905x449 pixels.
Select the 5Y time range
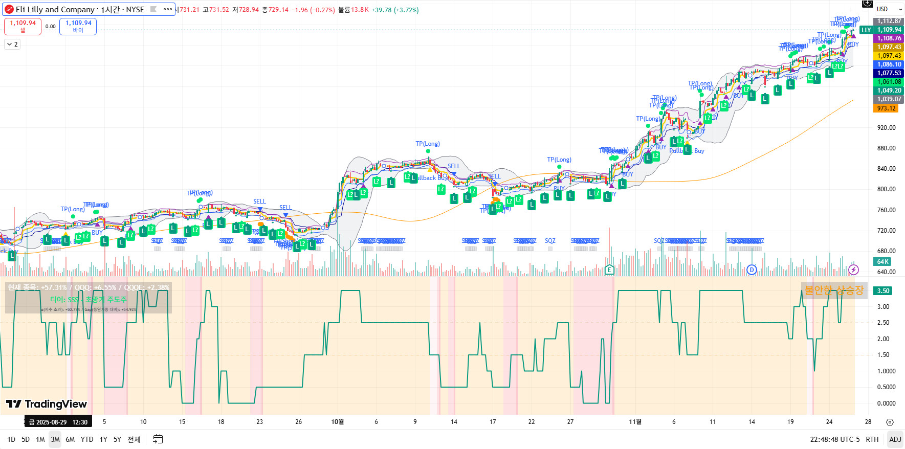click(x=117, y=439)
